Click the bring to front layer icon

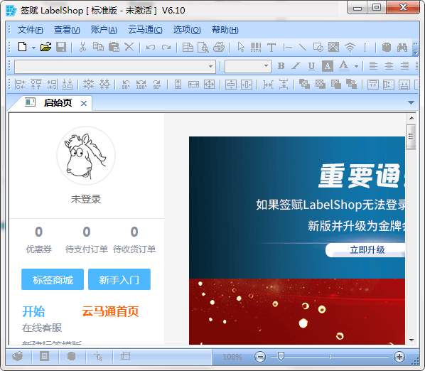pos(304,84)
